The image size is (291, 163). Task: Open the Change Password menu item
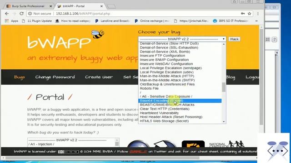pyautogui.click(x=55, y=77)
